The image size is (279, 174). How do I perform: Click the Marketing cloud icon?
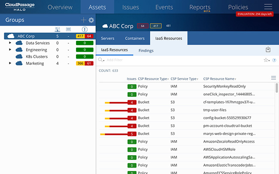19,63
